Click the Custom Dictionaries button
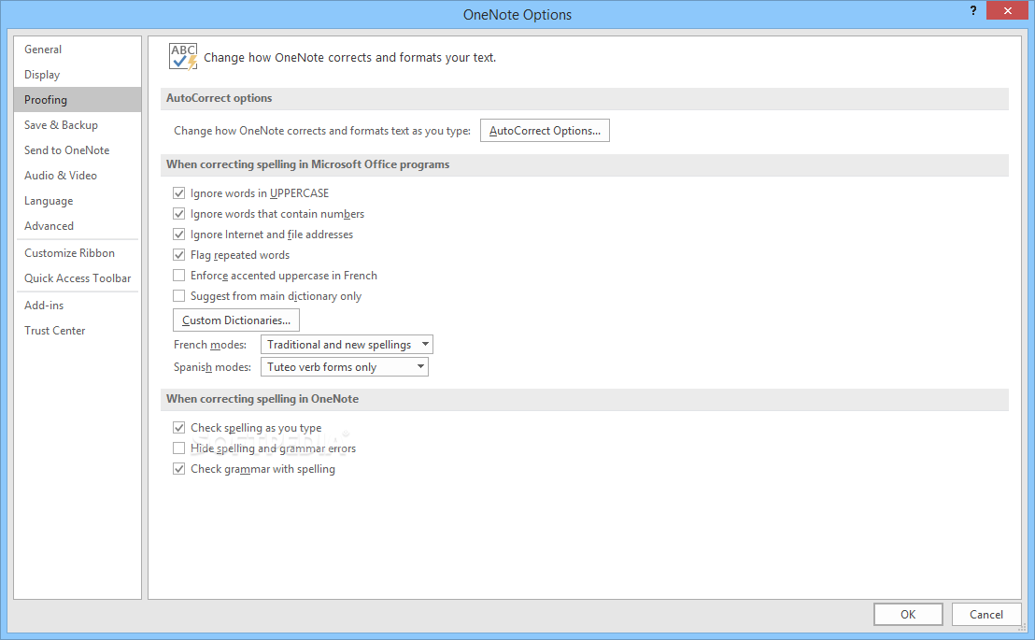The height and width of the screenshot is (640, 1035). click(x=236, y=320)
